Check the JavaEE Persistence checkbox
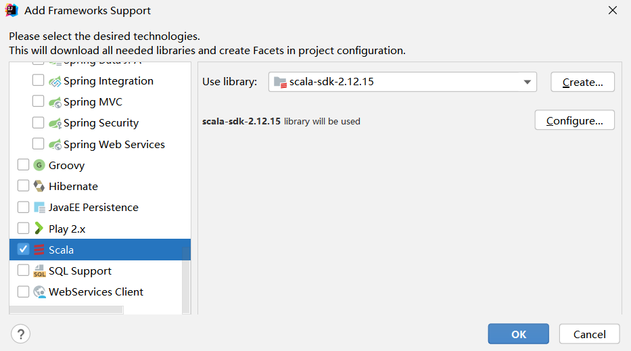631x351 pixels. (x=24, y=207)
